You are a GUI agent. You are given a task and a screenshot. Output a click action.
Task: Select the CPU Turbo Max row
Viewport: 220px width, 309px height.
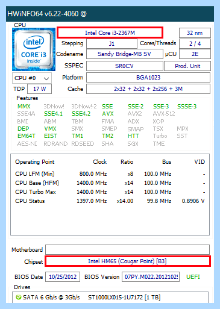click(110, 192)
